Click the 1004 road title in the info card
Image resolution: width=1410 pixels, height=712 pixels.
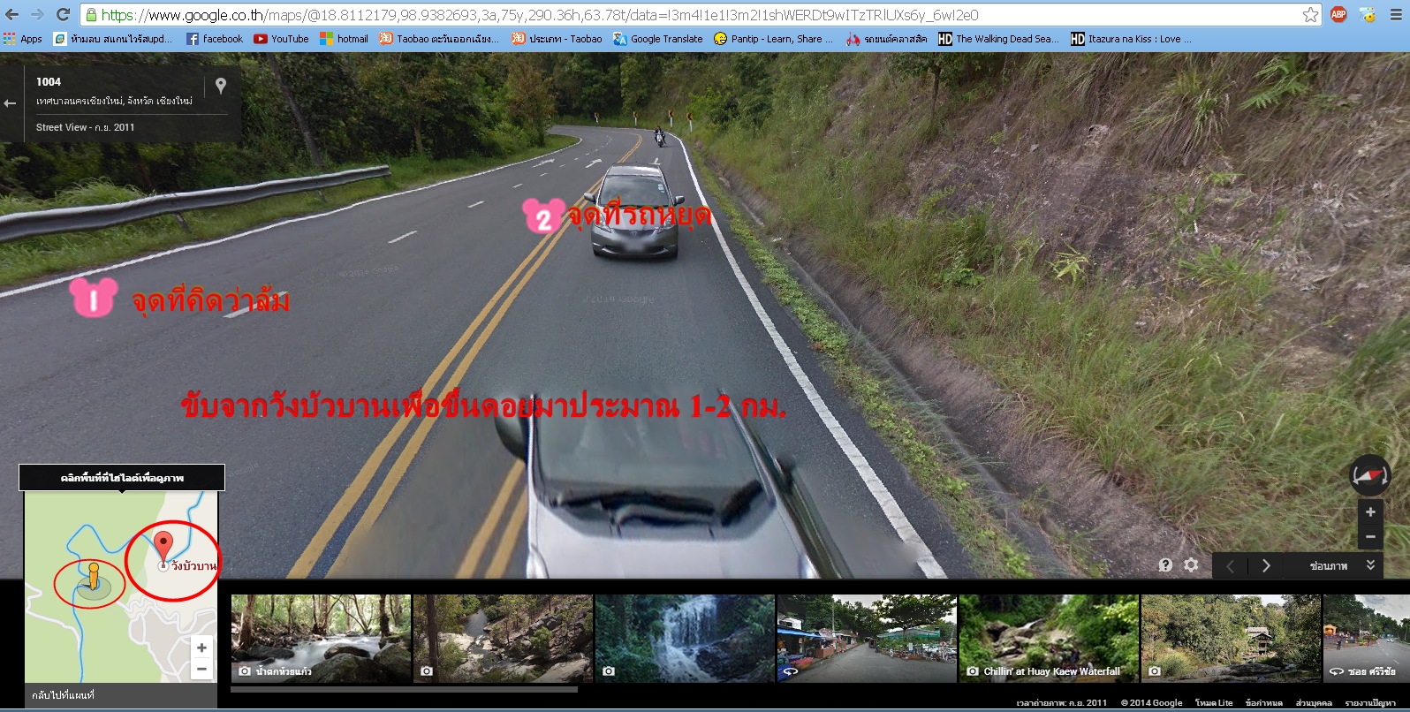[49, 81]
